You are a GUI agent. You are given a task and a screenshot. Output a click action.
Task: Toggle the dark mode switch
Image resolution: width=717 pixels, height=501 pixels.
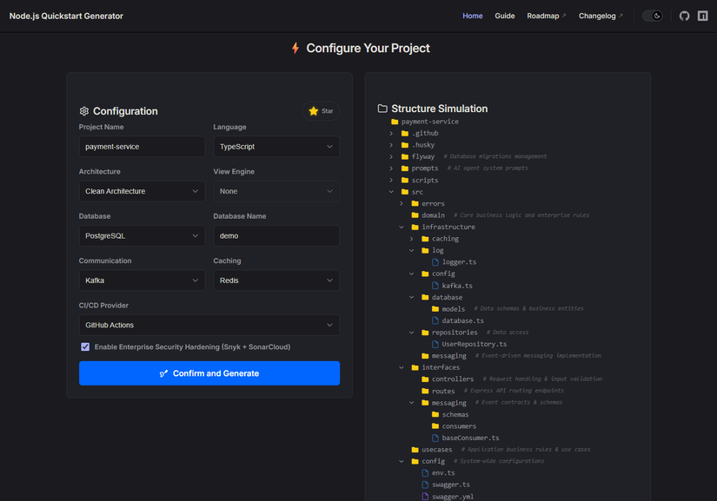(652, 16)
